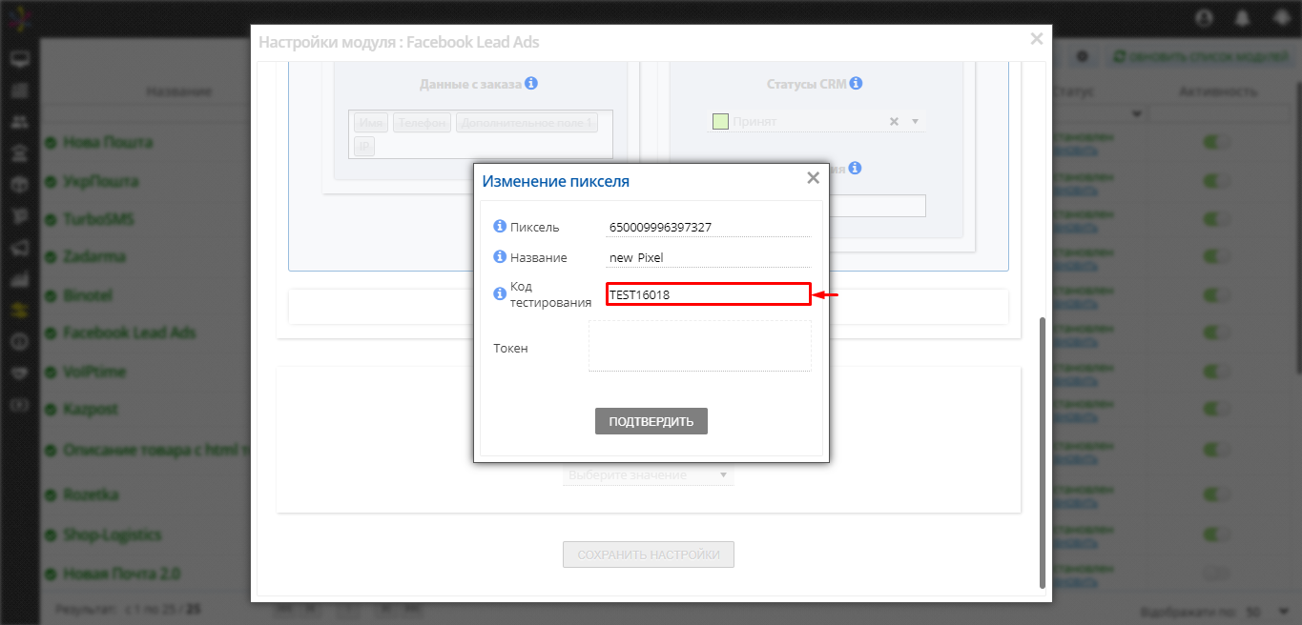The image size is (1302, 625).
Task: Toggle activity switch for Нова Пошта
Action: click(x=1216, y=143)
